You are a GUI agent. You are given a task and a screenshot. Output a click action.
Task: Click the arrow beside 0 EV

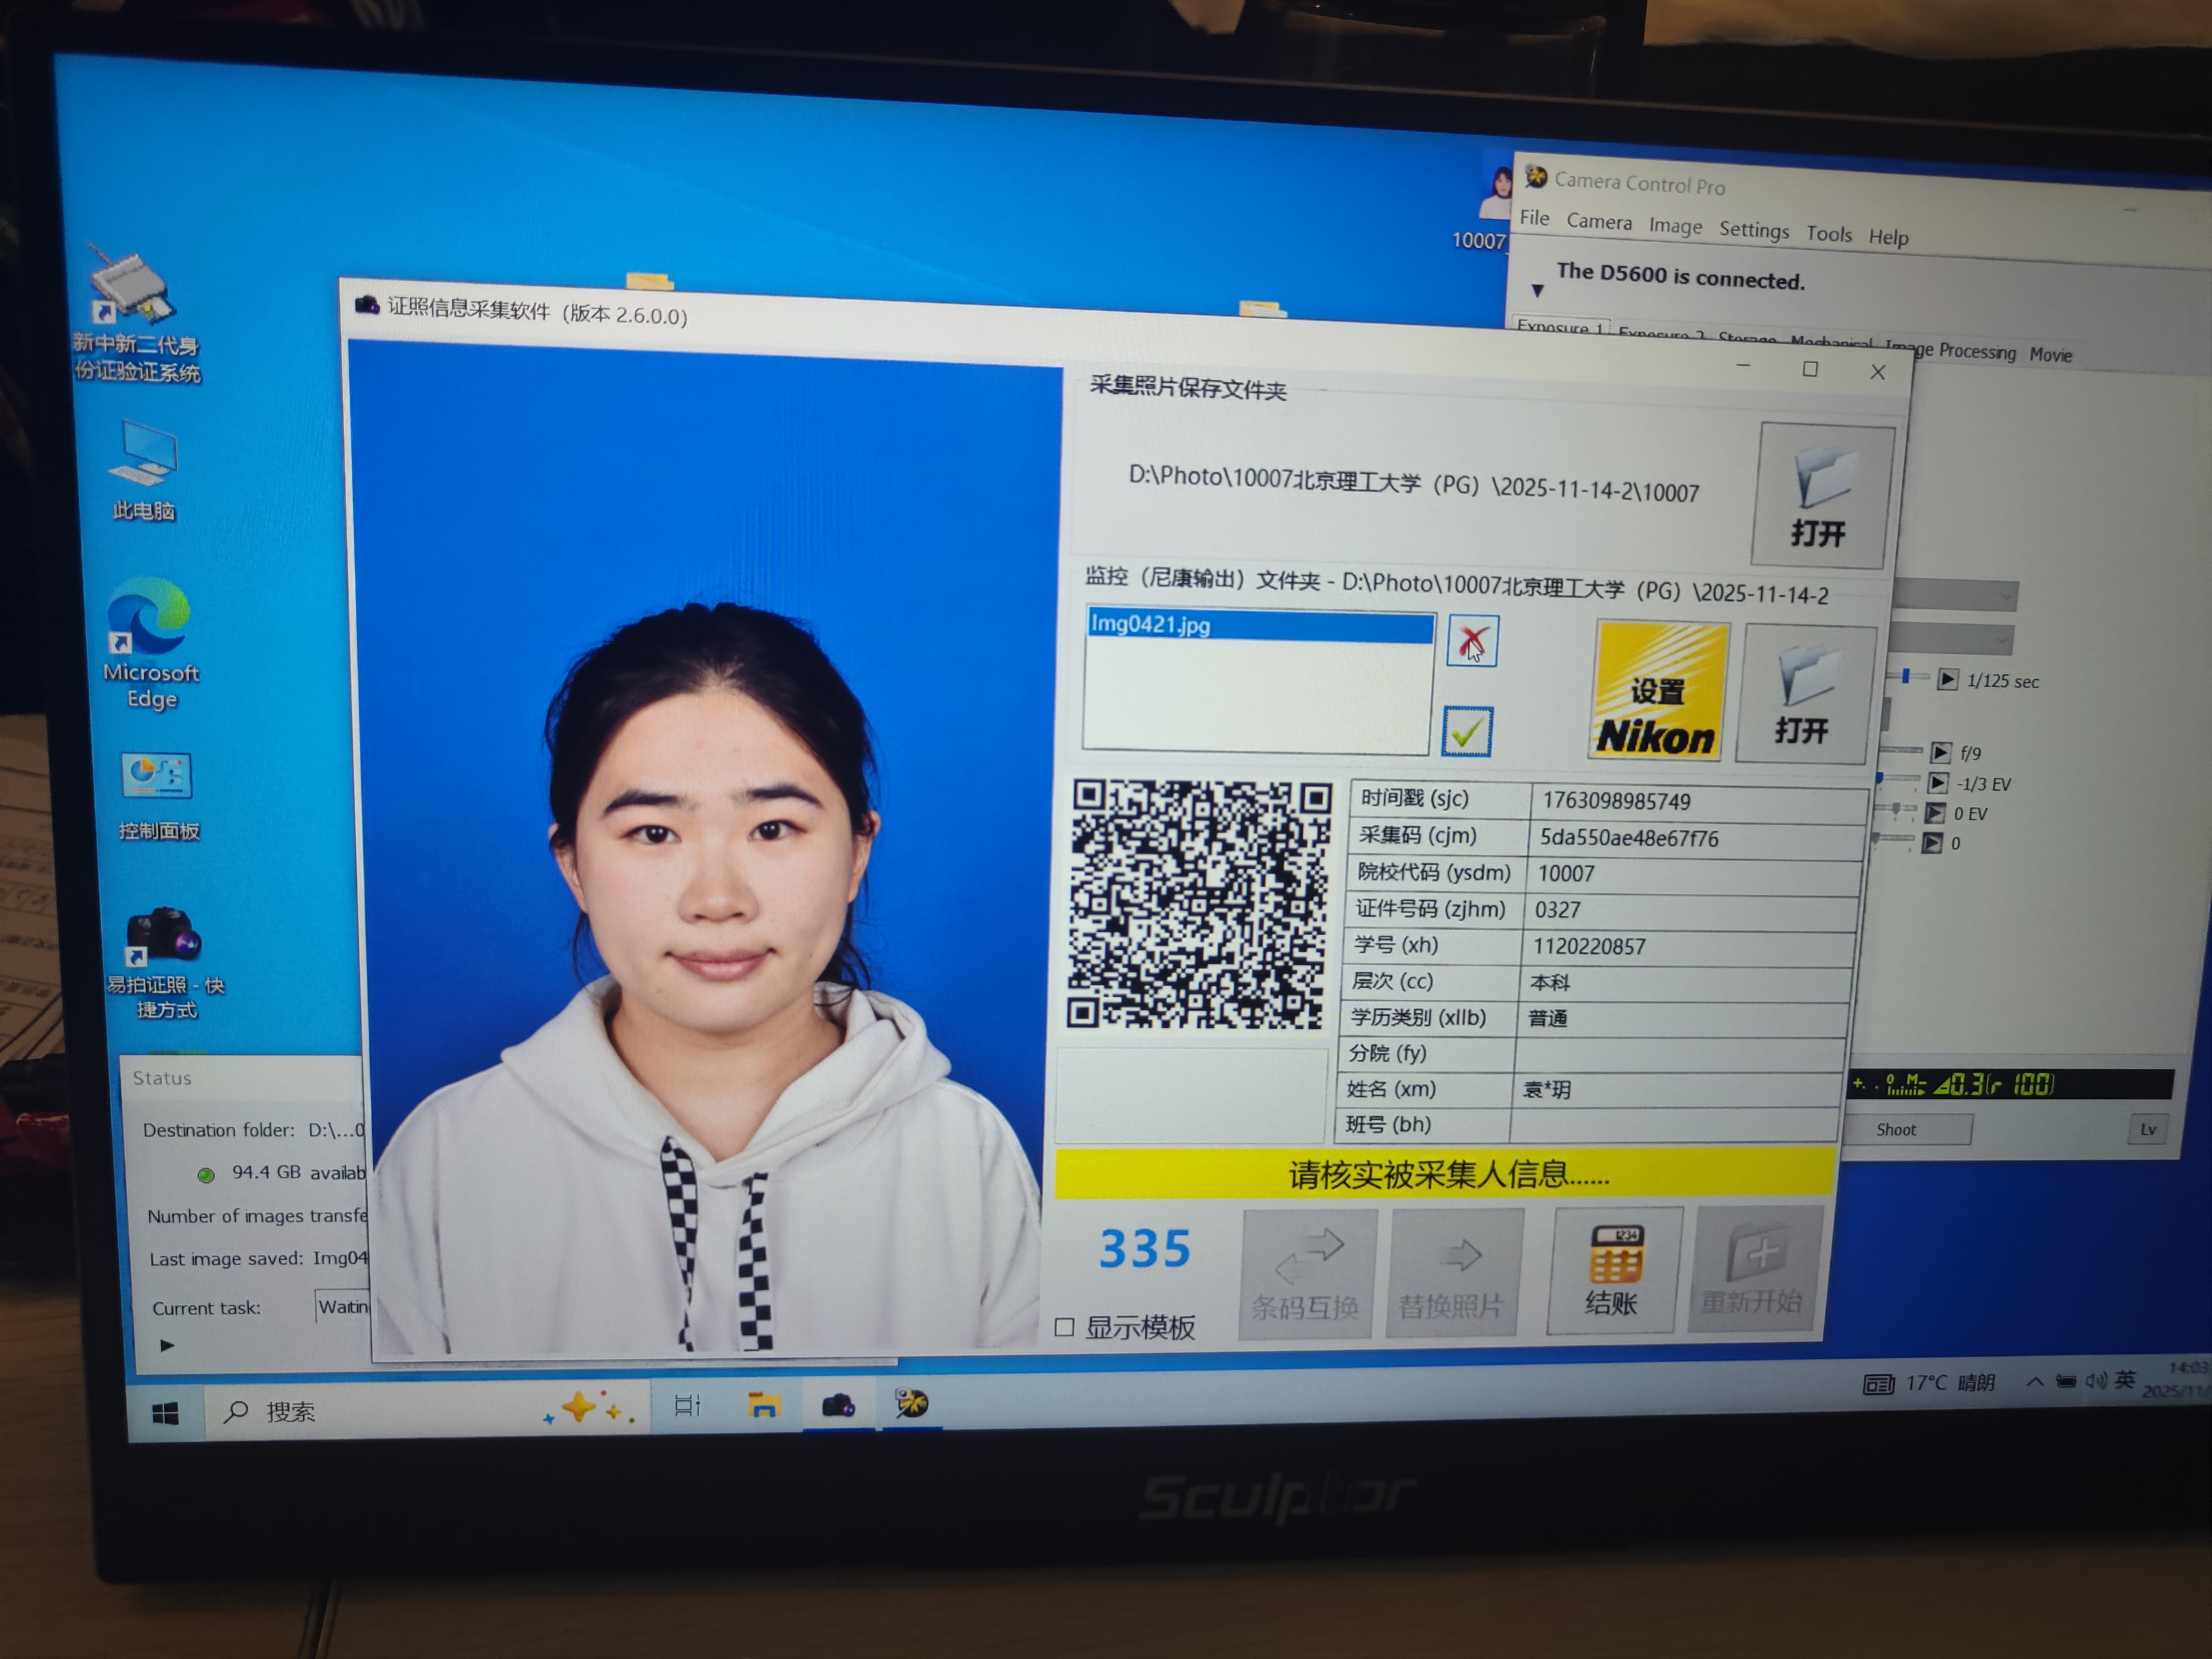click(1936, 813)
